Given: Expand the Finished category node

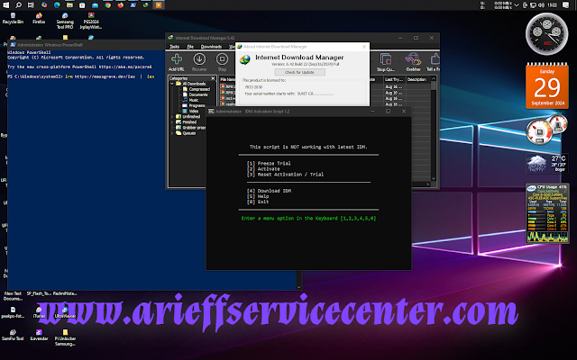Looking at the screenshot, I should click(172, 122).
